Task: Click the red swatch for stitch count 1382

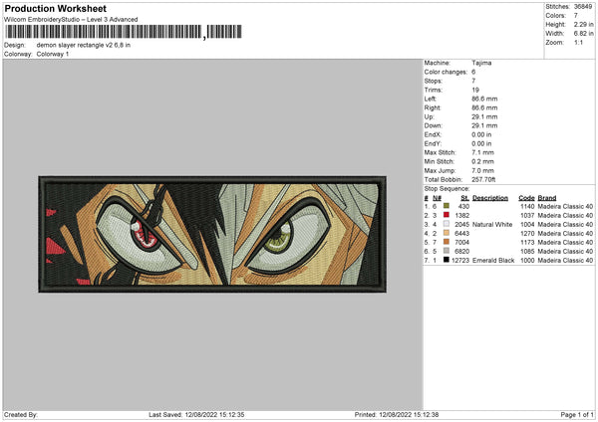Action: [447, 215]
